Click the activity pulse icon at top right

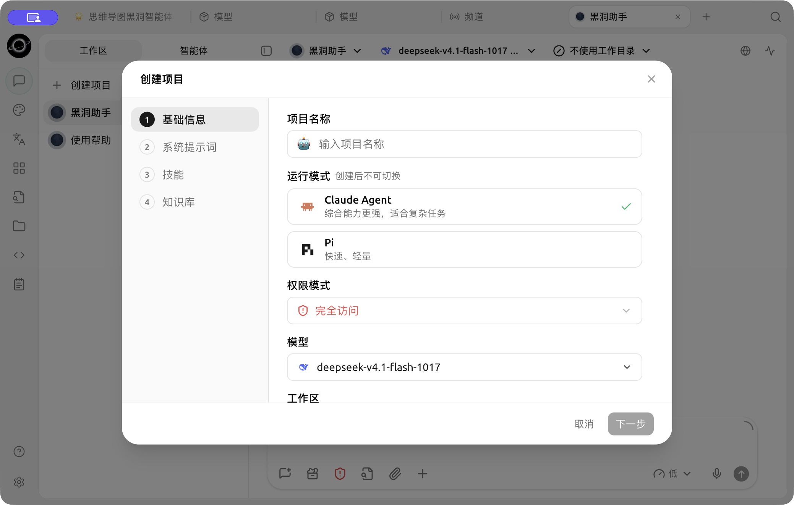[x=770, y=51]
